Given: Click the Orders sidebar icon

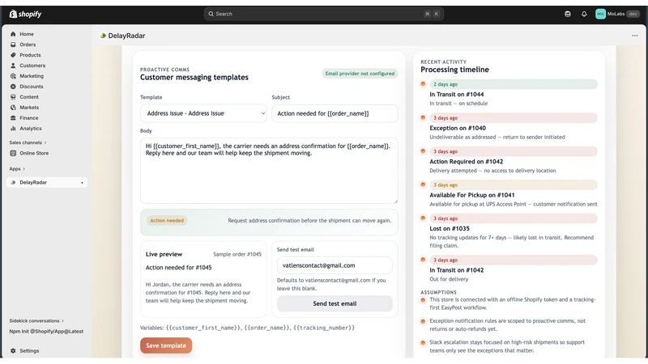Looking at the screenshot, I should click(x=13, y=44).
